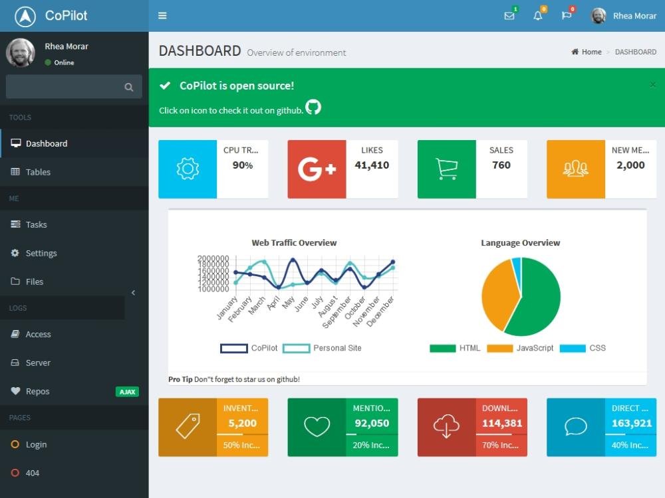Open Rhea Morar user dropdown in header
Viewport: 665px width, 498px height.
624,16
